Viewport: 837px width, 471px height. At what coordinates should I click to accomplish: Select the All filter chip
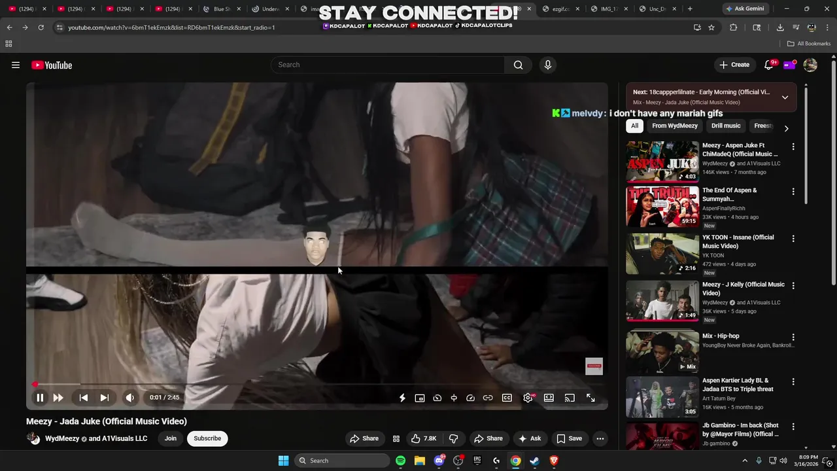click(634, 126)
